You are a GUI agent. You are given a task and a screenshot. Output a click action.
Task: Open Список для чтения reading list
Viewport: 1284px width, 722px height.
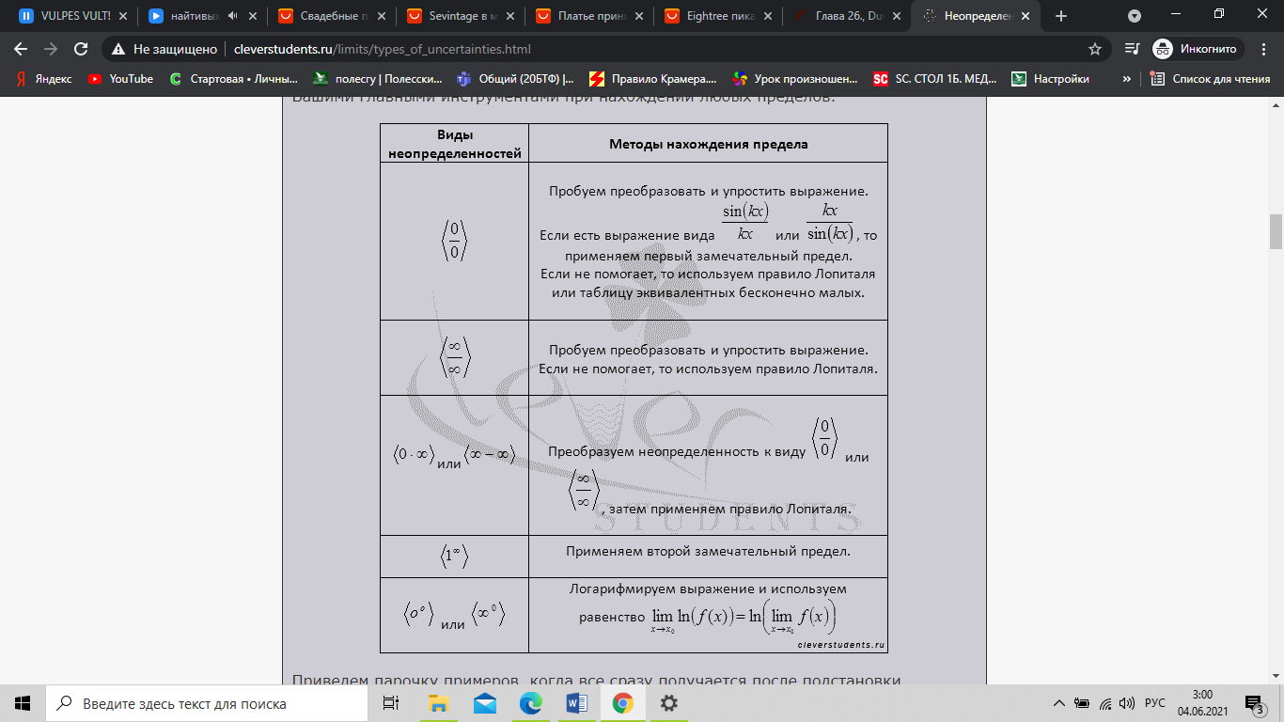click(x=1211, y=79)
